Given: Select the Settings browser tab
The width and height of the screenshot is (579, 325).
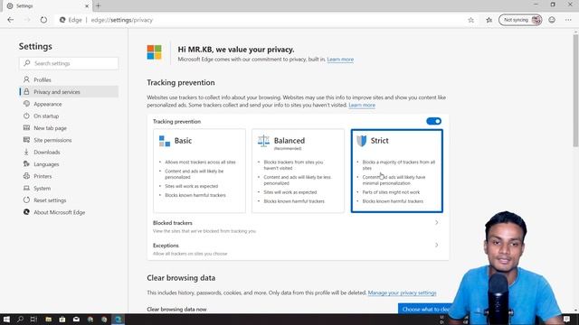Looking at the screenshot, I should coord(46,6).
